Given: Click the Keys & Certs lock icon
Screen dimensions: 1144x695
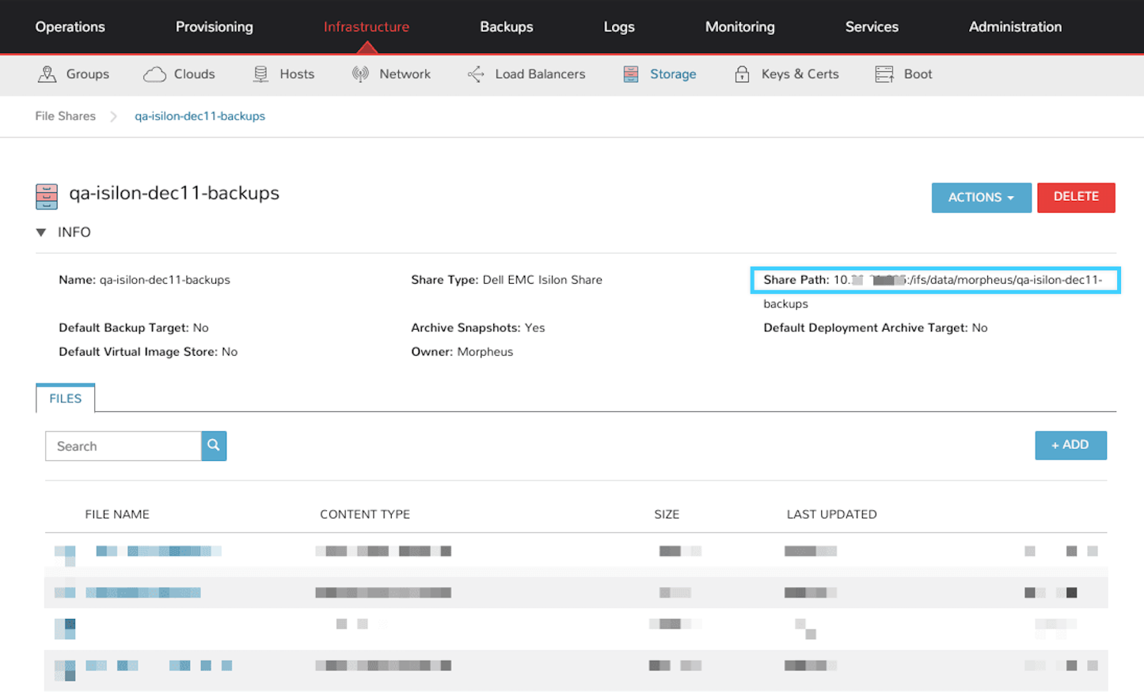Looking at the screenshot, I should [742, 74].
